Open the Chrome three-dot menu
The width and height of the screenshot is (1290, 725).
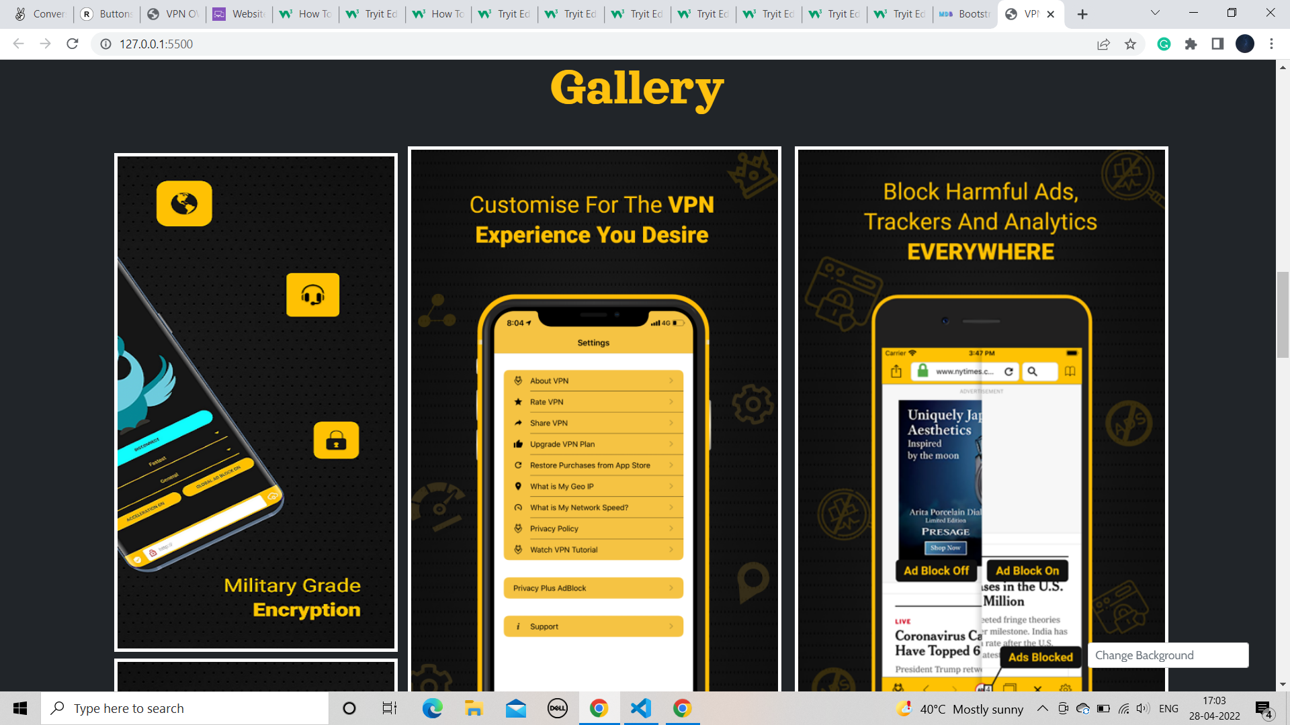1271,44
